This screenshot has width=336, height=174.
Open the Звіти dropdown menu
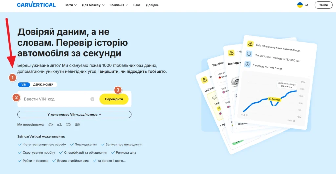tap(71, 5)
